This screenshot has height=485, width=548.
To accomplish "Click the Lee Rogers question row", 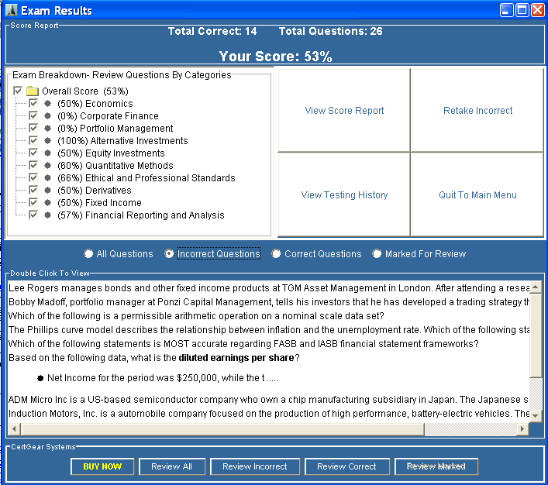I will pos(268,288).
